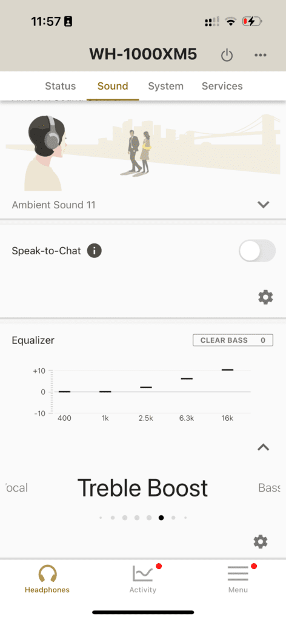Select the Vocal preset on the left
The width and height of the screenshot is (286, 620).
[16, 487]
